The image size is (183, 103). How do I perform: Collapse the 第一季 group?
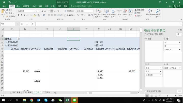[95, 46]
